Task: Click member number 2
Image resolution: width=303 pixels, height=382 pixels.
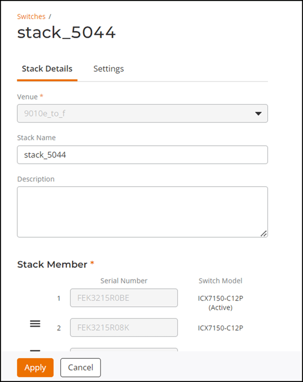Action: (x=59, y=328)
